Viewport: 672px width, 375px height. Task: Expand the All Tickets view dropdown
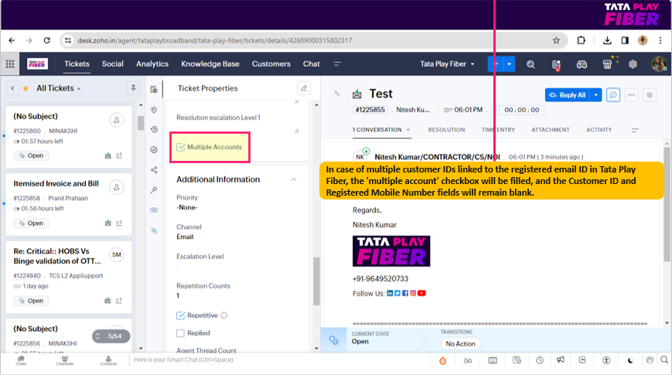tap(79, 89)
